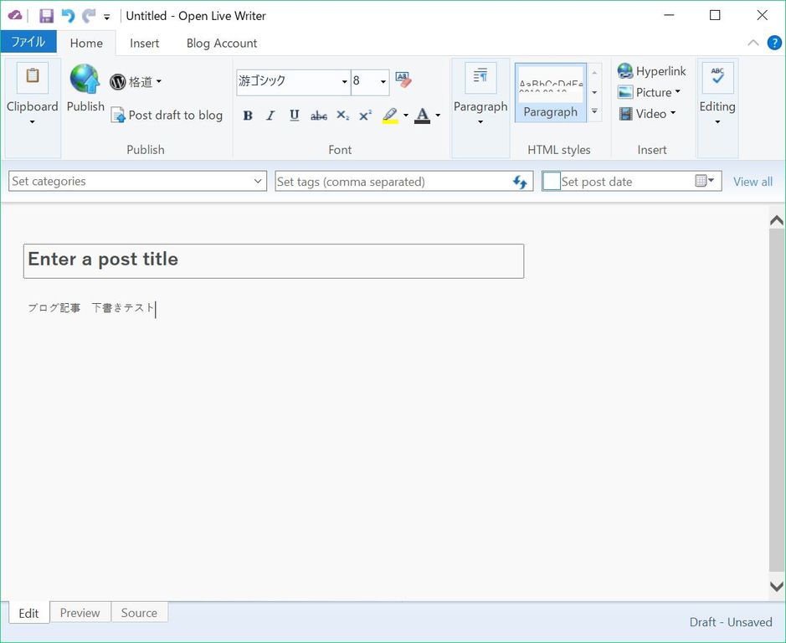Click the scrollbar down arrow
Screen dimensions: 786x643
777,586
